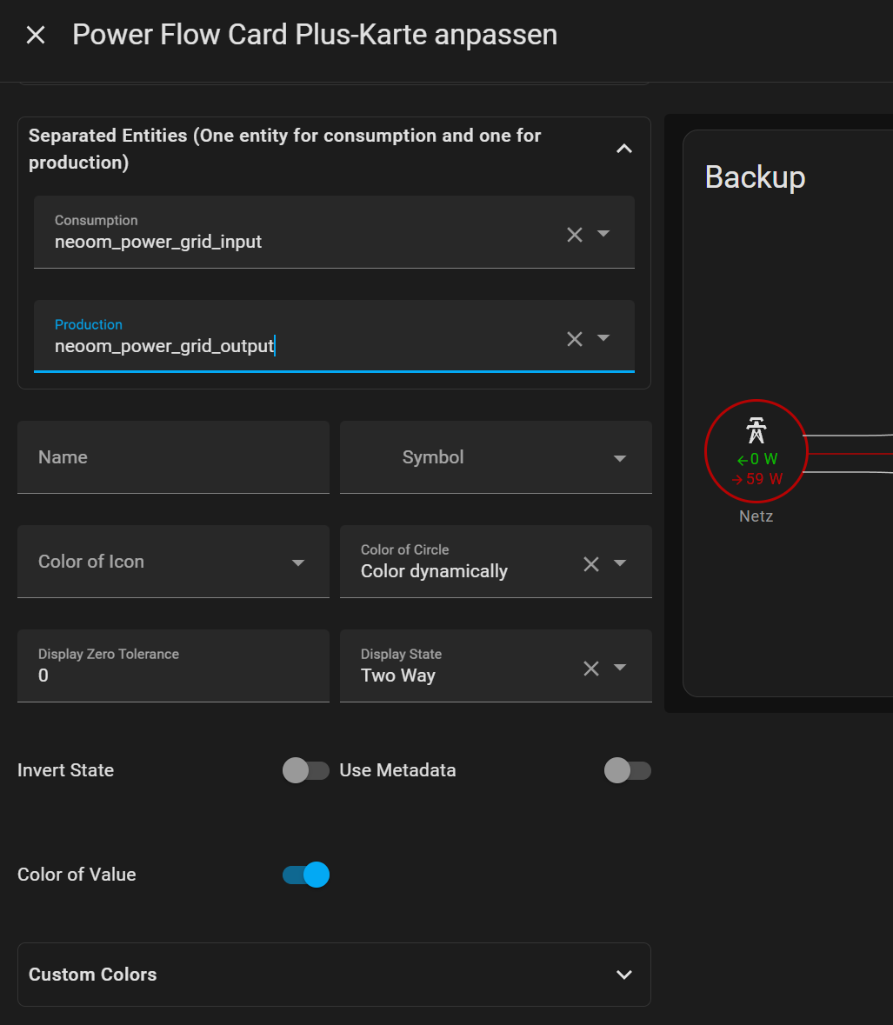This screenshot has width=893, height=1025.
Task: Open the Consumption entity dropdown arrow
Action: [603, 234]
